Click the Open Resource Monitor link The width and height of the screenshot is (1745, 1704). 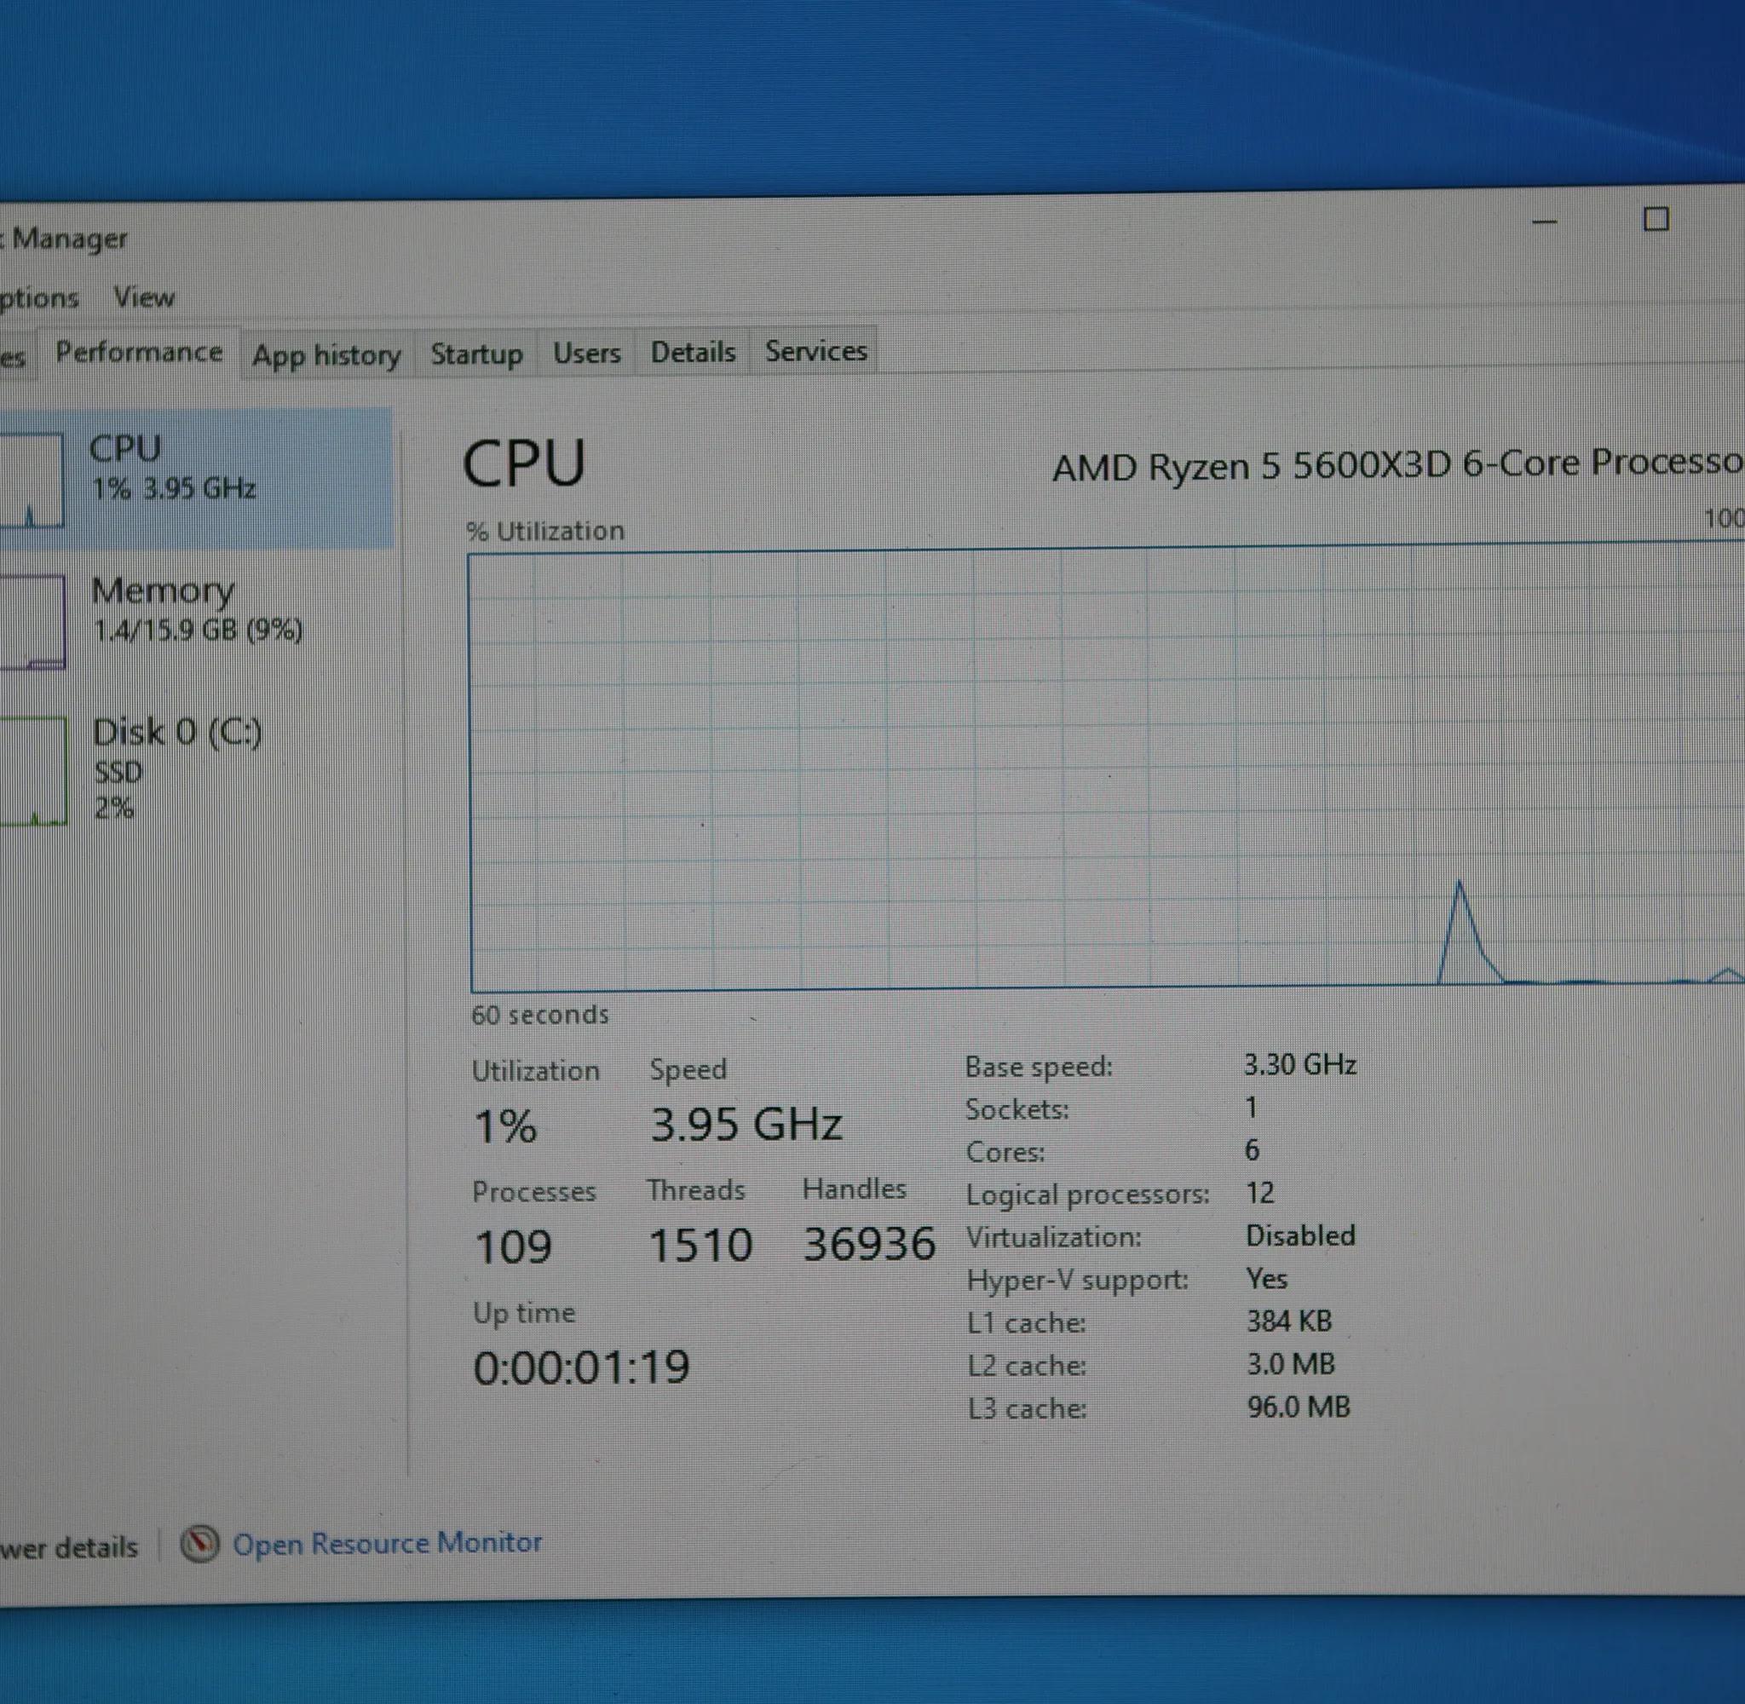(x=388, y=1543)
